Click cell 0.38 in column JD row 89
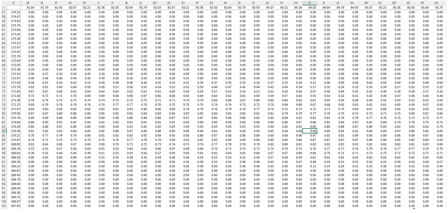448x213 pixels. [28, 153]
